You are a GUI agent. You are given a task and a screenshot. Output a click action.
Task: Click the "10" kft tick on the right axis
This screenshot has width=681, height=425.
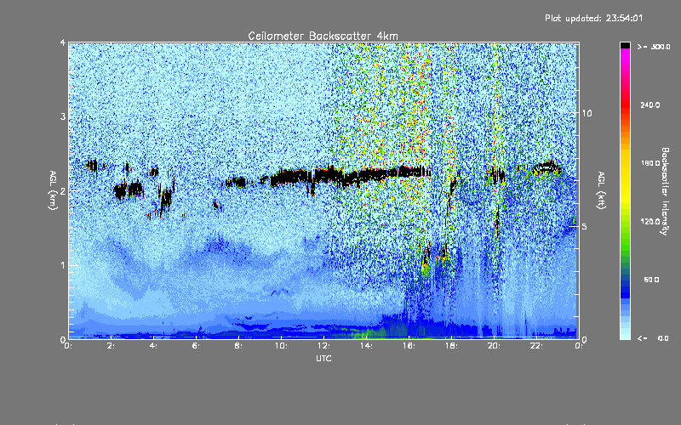coord(587,113)
